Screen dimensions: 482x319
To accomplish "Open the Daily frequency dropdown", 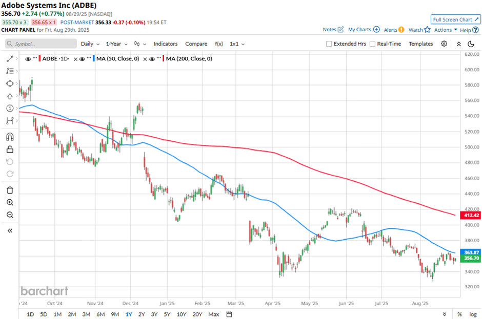I will click(x=90, y=44).
